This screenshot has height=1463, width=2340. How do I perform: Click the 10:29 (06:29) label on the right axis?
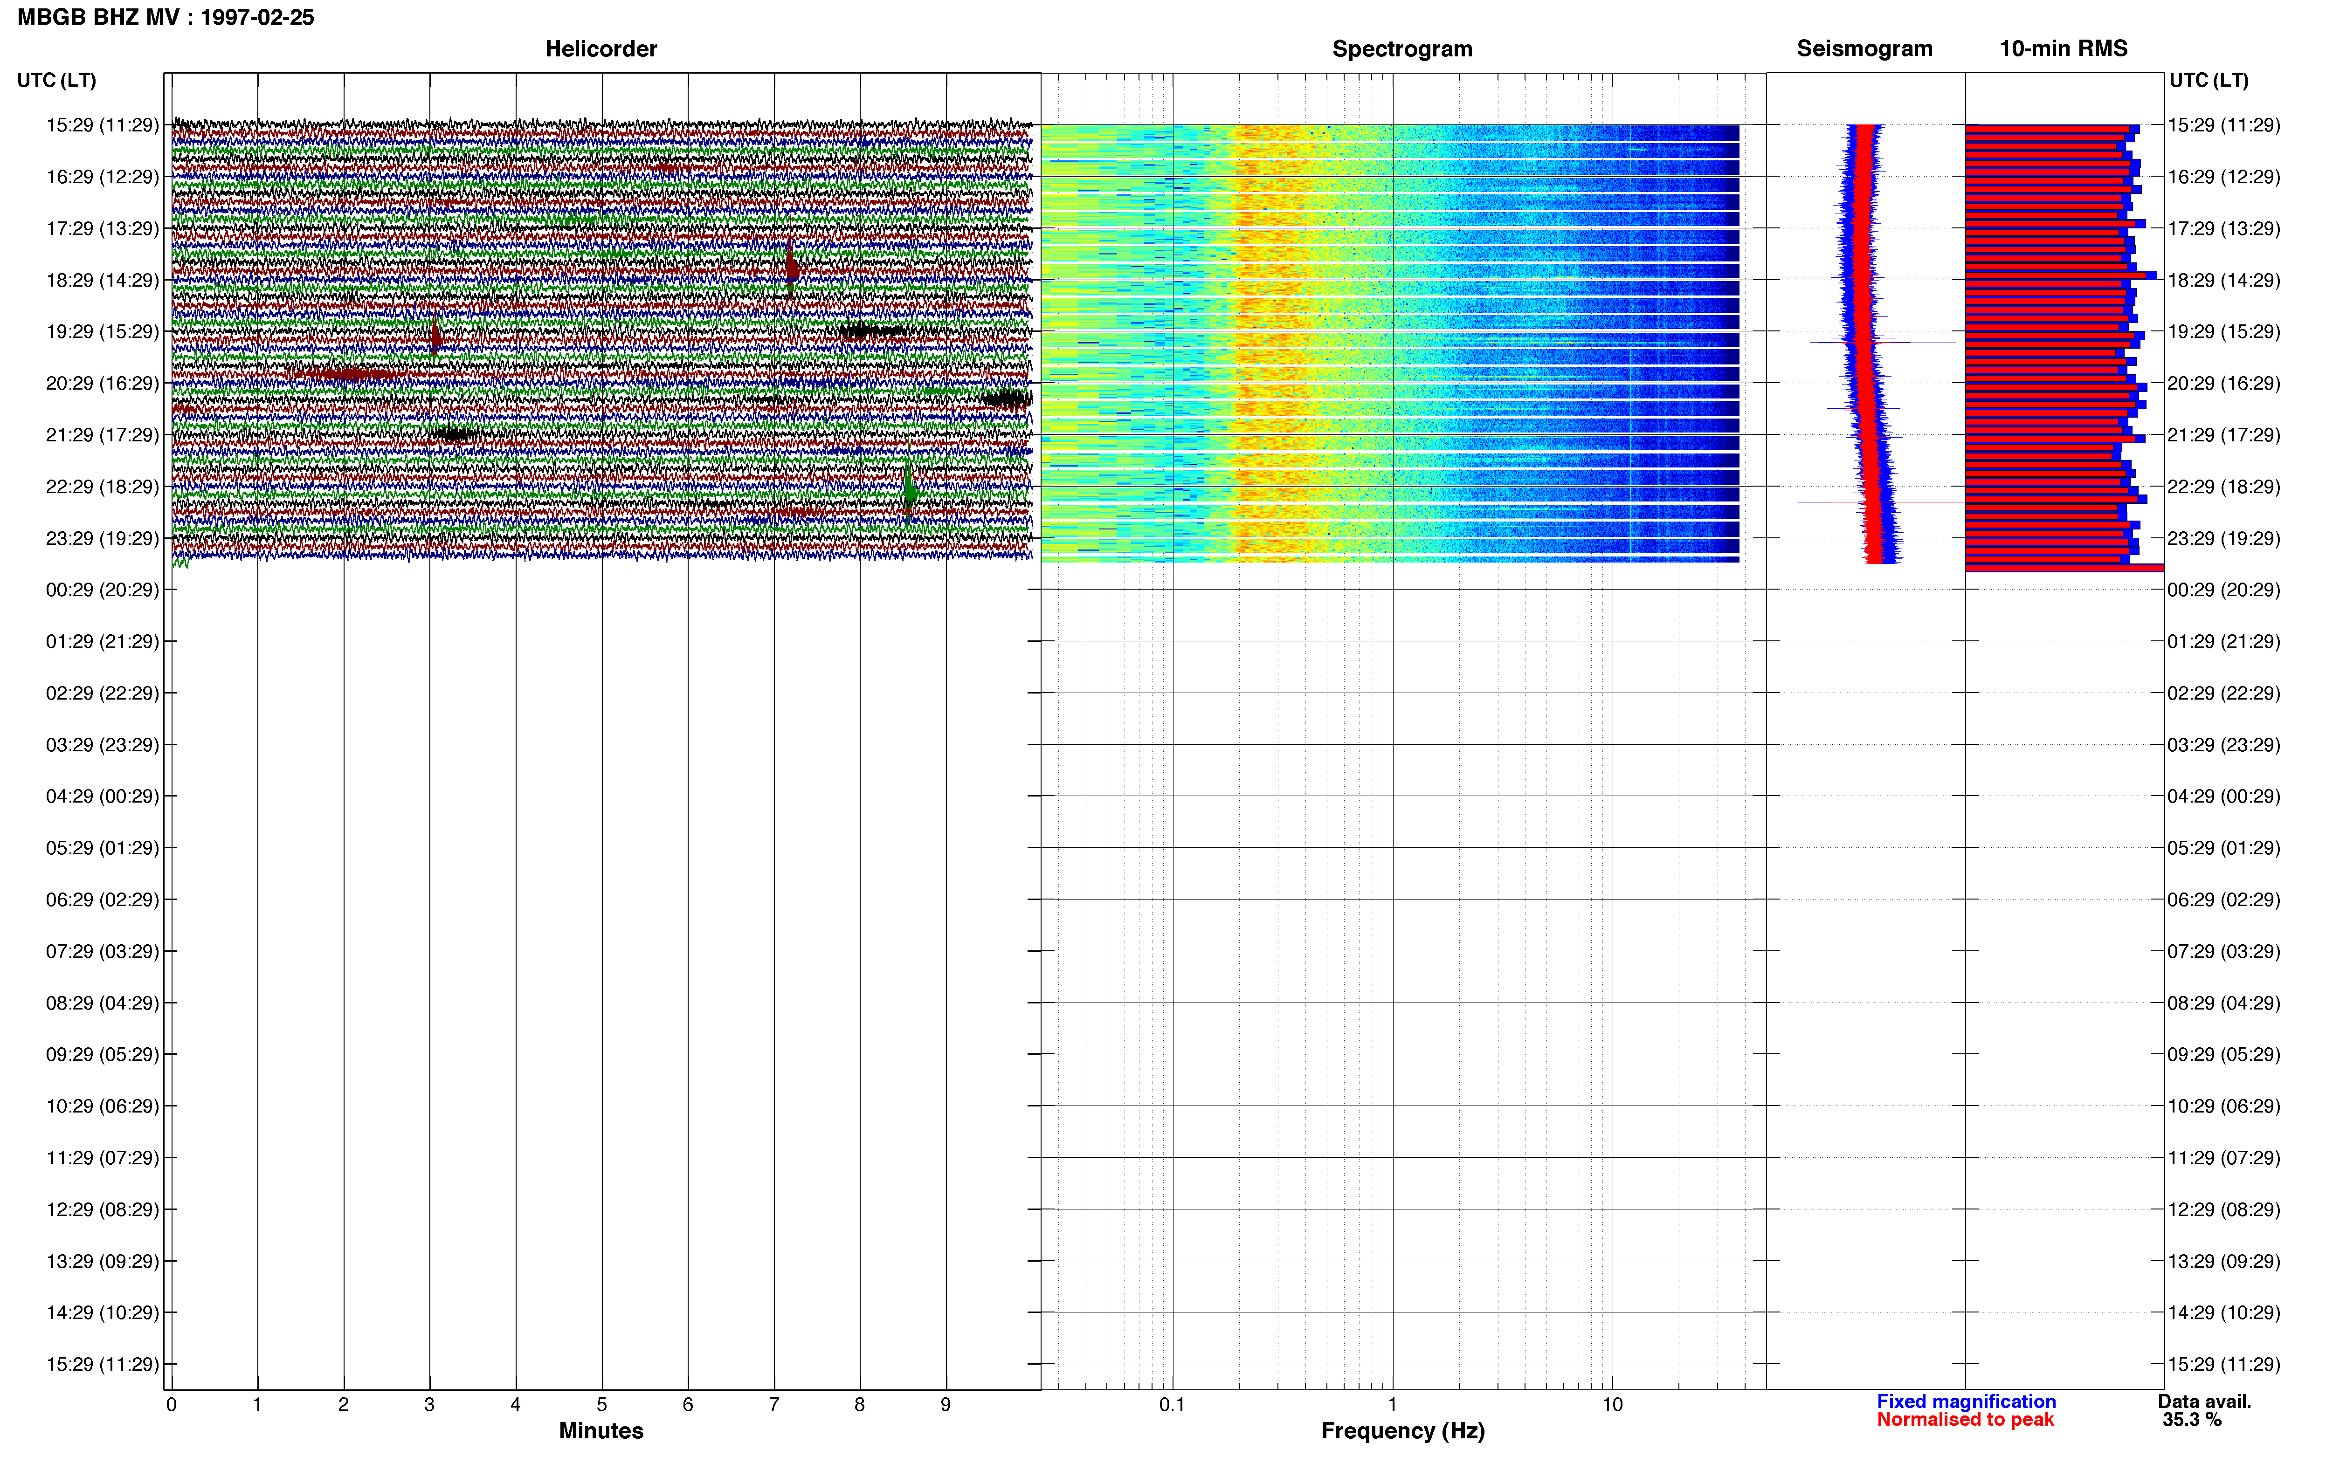pyautogui.click(x=2223, y=1106)
